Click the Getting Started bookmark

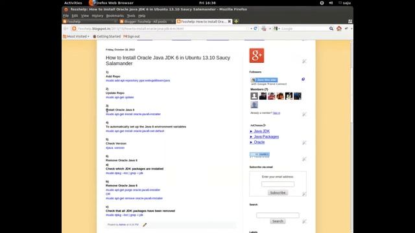click(106, 36)
